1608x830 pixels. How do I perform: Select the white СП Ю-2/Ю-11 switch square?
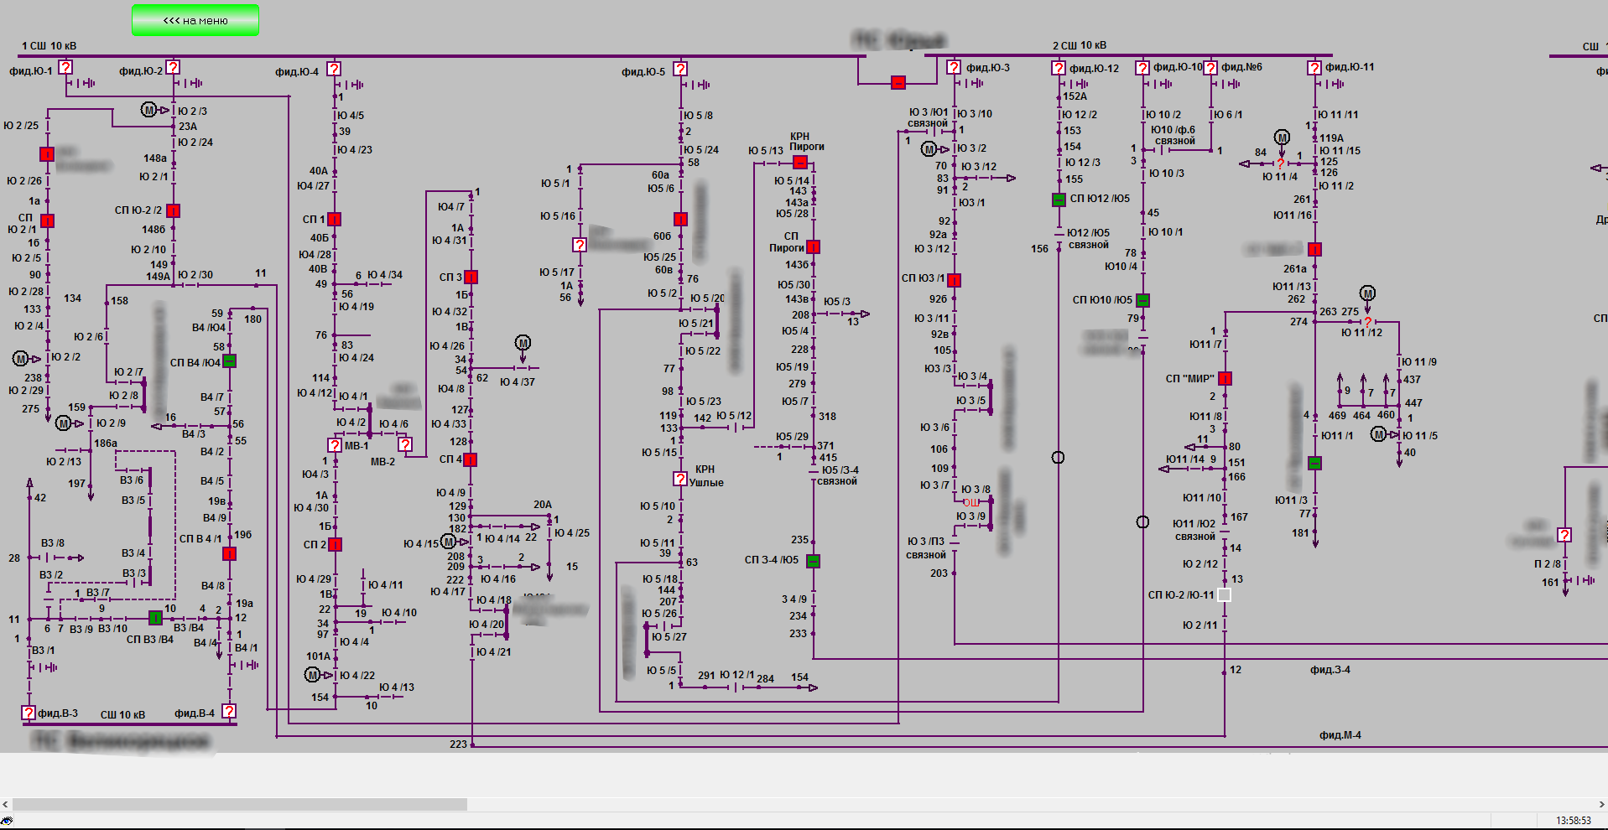pyautogui.click(x=1224, y=594)
